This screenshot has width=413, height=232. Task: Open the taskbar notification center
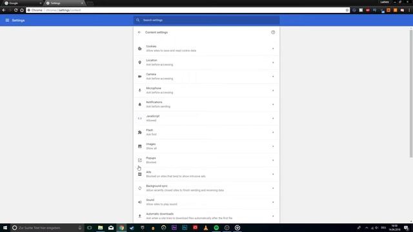tap(406, 227)
